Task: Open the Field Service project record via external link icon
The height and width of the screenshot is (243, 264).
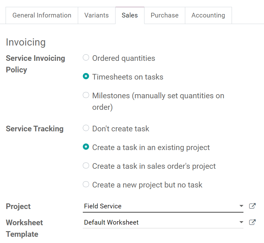Action: (252, 206)
